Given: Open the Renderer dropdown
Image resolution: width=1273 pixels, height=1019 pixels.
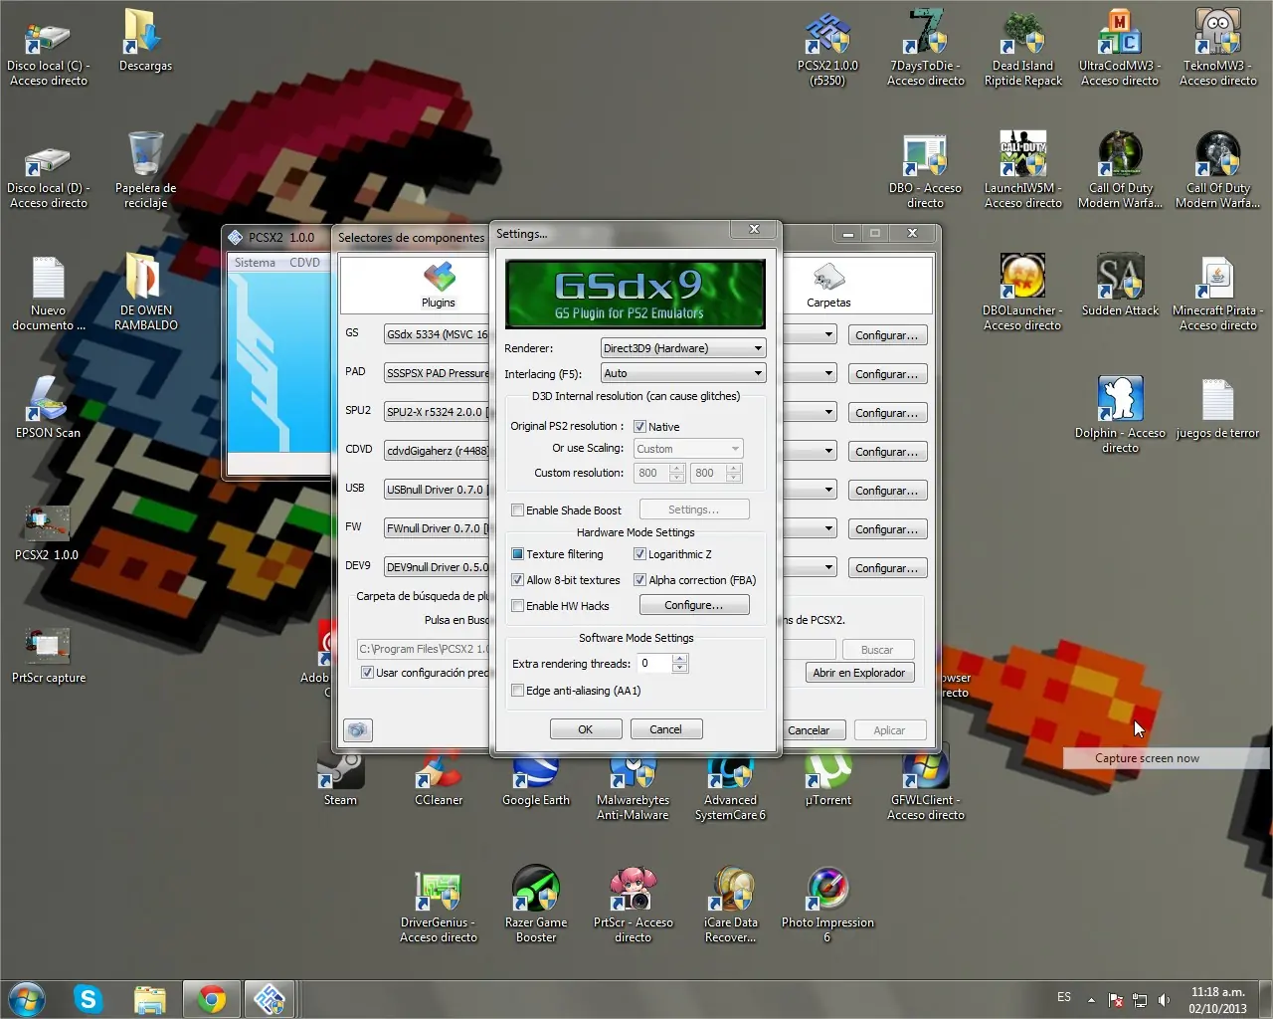Looking at the screenshot, I should coord(682,348).
